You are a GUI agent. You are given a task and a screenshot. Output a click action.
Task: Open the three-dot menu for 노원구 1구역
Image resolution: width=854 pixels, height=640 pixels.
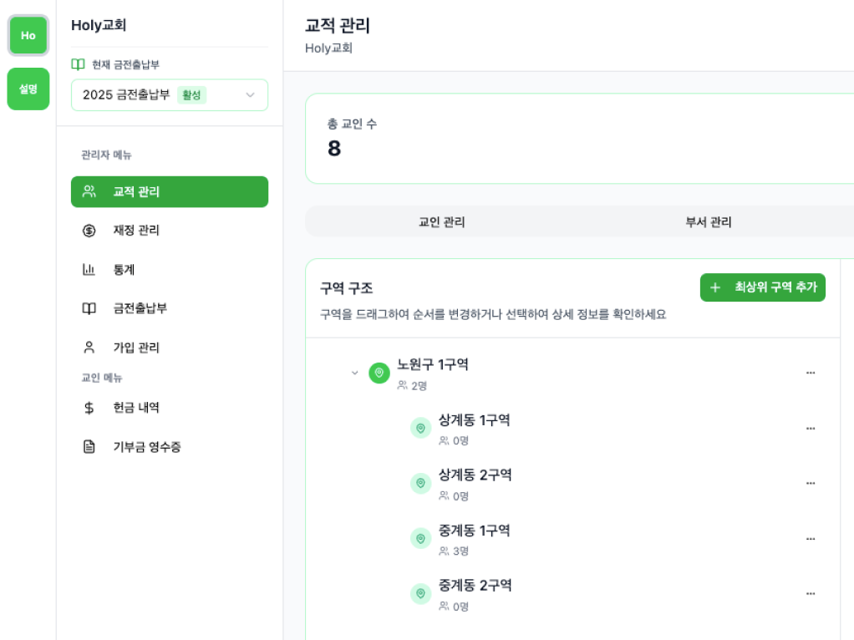pyautogui.click(x=810, y=373)
